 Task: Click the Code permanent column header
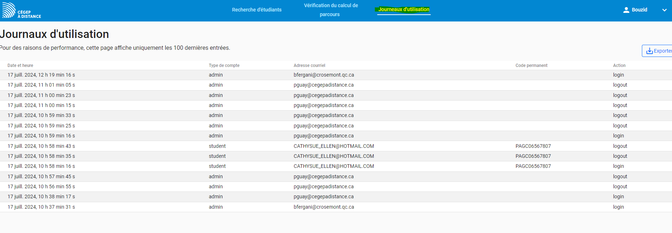(x=531, y=65)
